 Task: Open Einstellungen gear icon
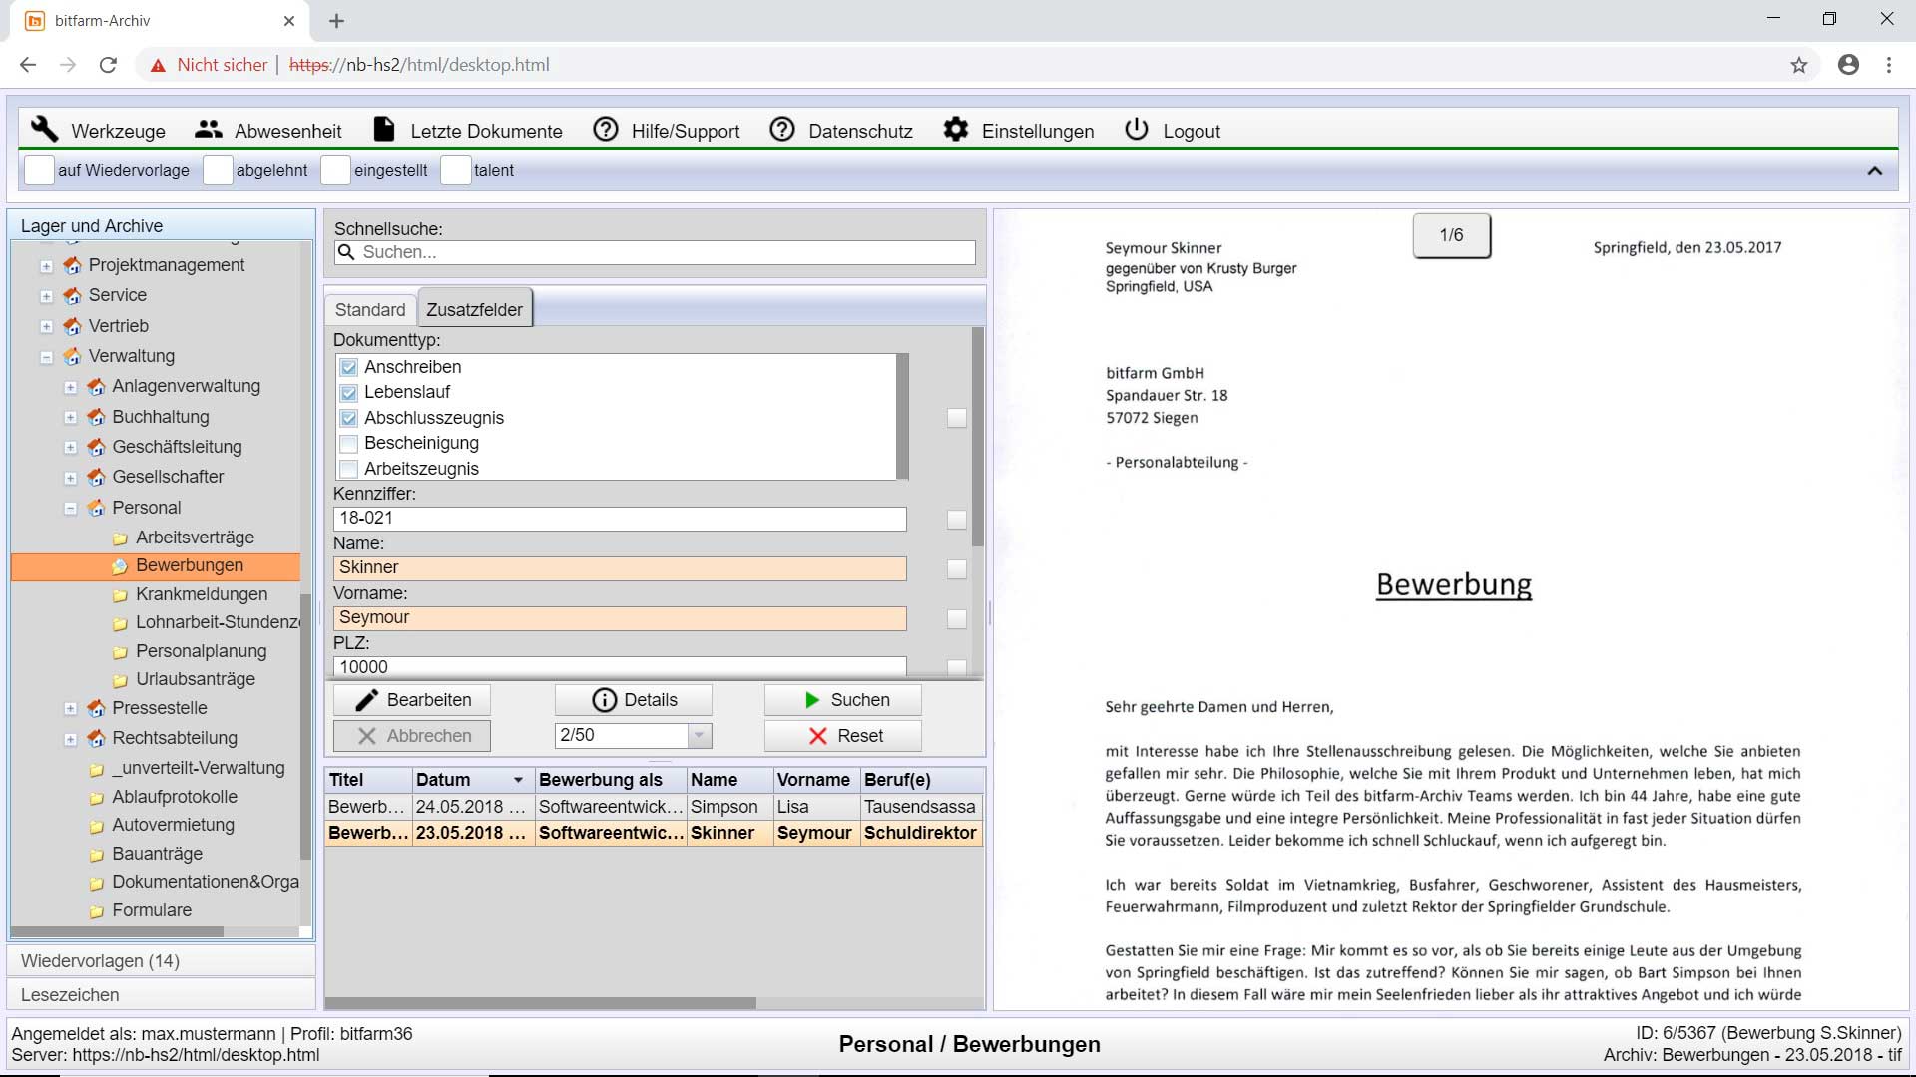pyautogui.click(x=956, y=130)
